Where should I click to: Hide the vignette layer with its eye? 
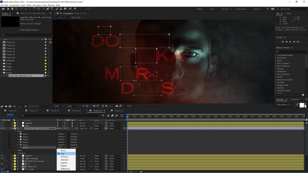(x=2, y=123)
